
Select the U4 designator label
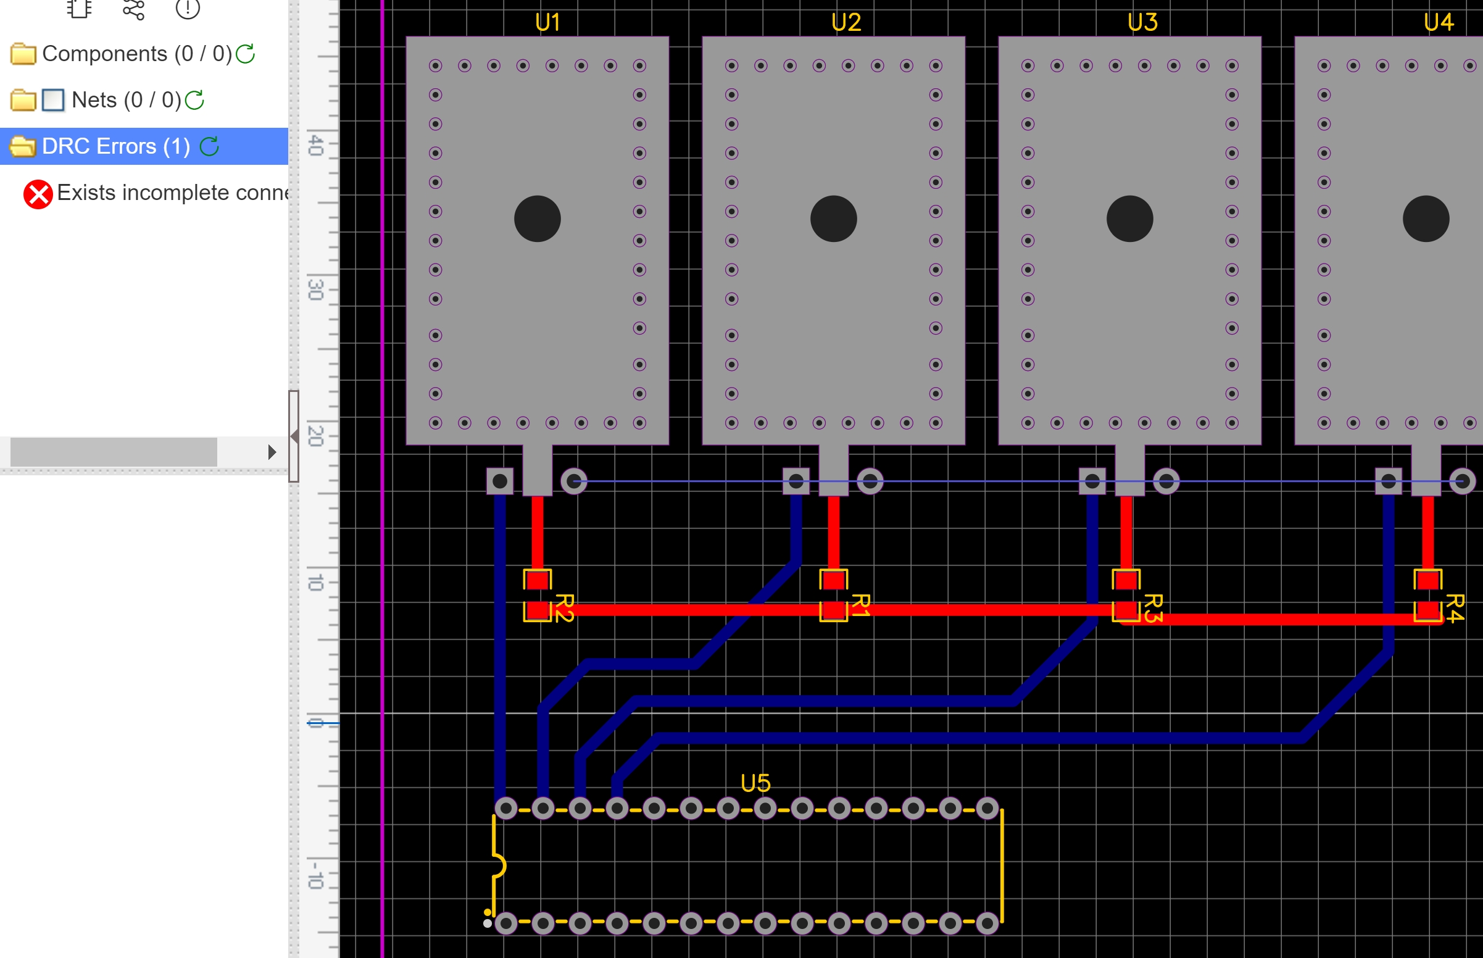tap(1439, 22)
